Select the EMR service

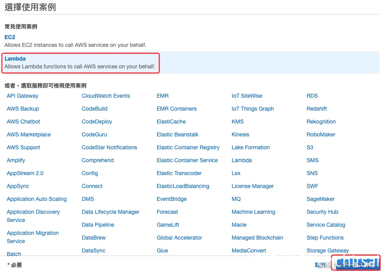tap(163, 96)
